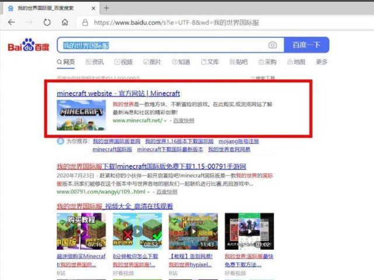Open suggested search minecraft国际版
The width and height of the screenshot is (374, 280).
click(112, 149)
